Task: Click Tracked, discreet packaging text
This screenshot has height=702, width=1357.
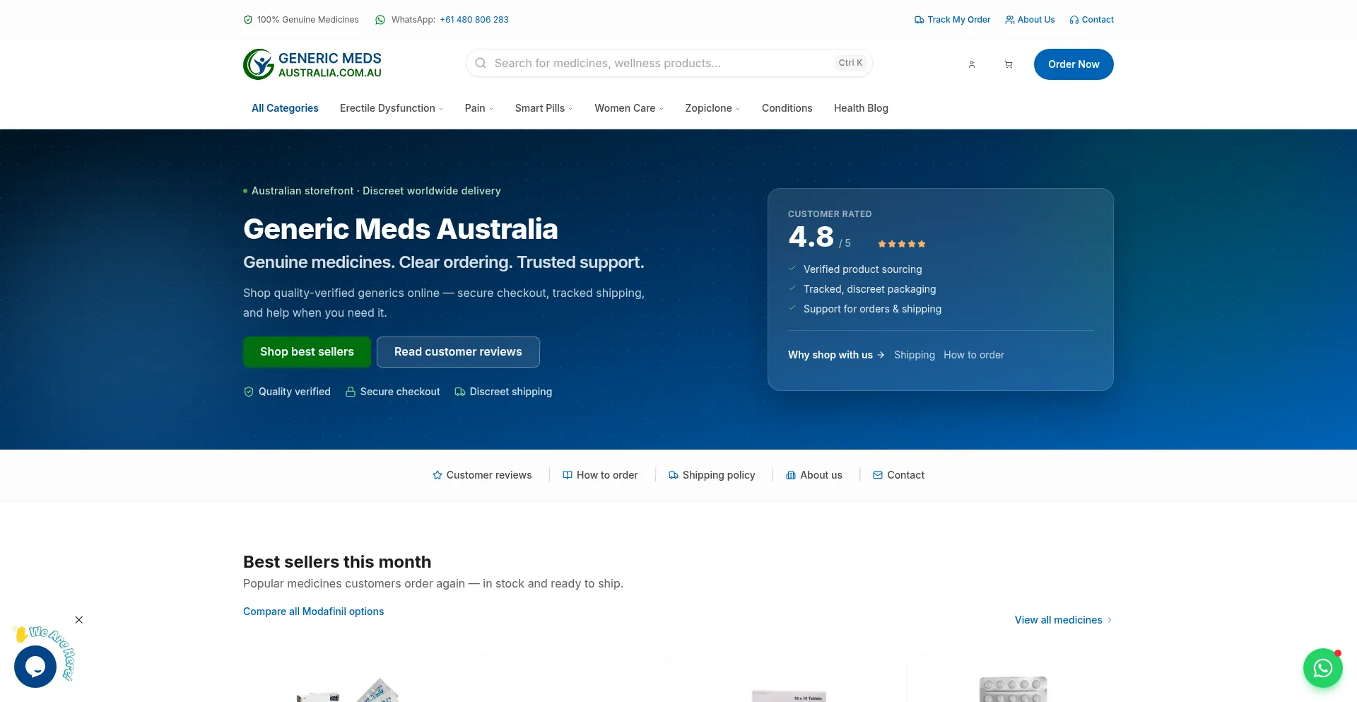Action: coord(869,289)
